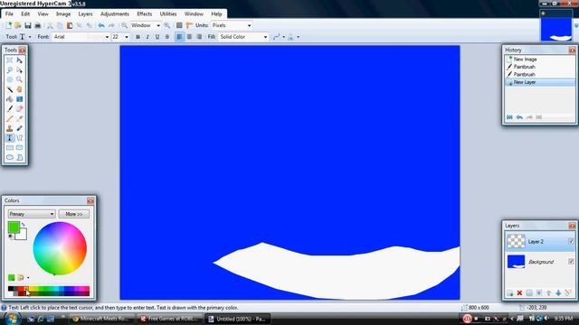Open layer properties icon in Layers panel
The image size is (579, 325).
tap(568, 292)
